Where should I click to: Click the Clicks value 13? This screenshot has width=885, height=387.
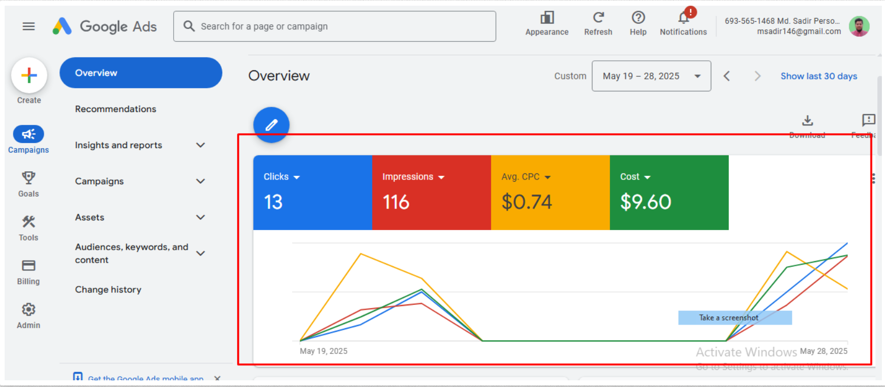coord(273,202)
